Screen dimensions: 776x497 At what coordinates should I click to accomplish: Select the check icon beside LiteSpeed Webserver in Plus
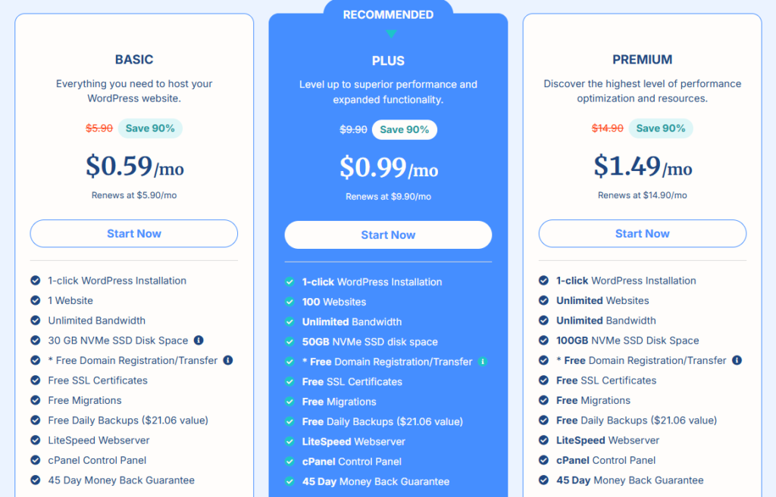289,441
